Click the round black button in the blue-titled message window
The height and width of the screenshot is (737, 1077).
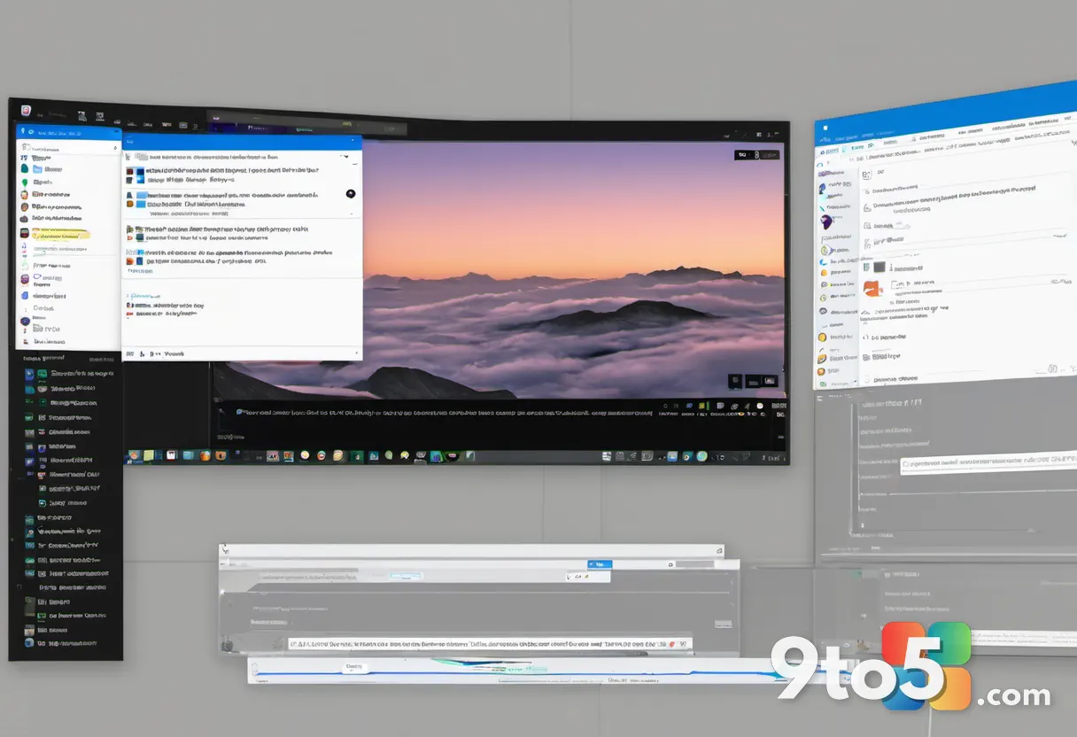[x=350, y=193]
